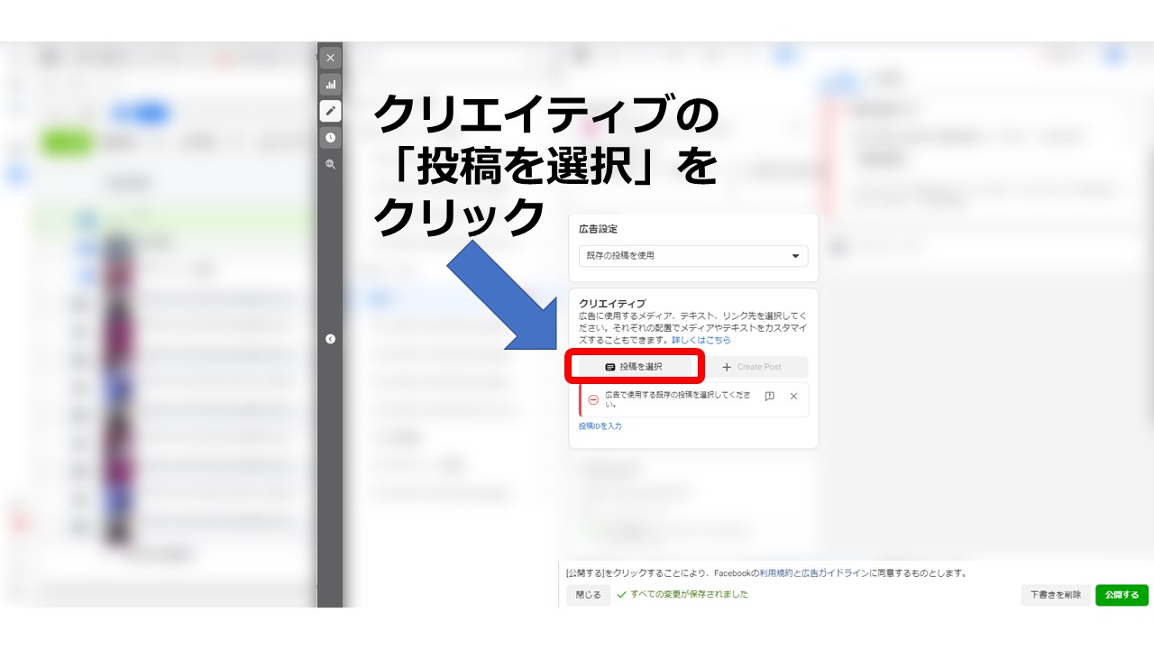Open the 利用規約 link
This screenshot has width=1154, height=649.
point(775,572)
